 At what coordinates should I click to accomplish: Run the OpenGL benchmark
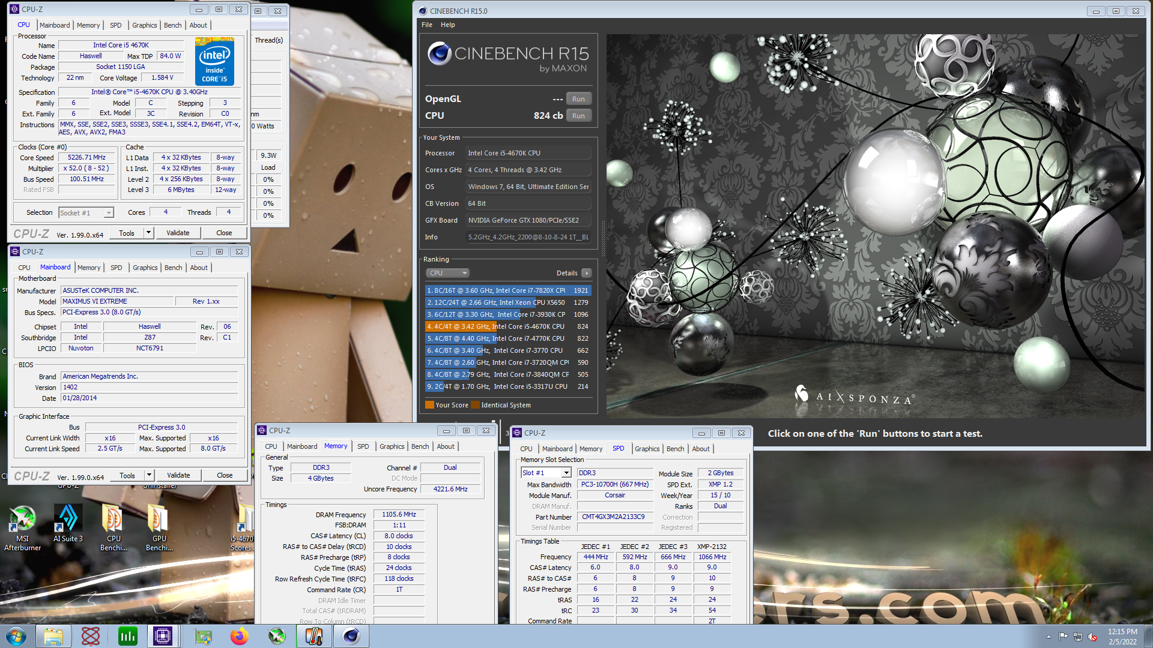(x=578, y=99)
